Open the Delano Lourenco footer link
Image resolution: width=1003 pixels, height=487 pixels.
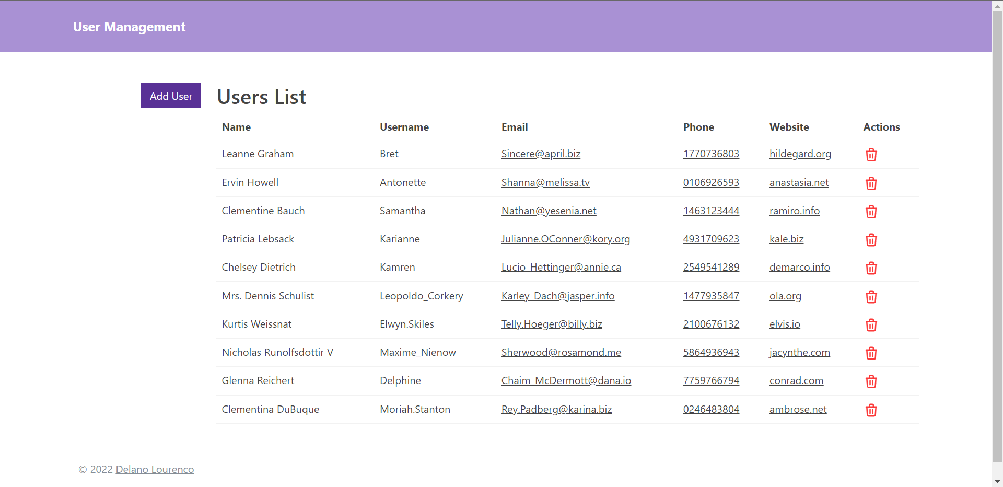tap(155, 469)
